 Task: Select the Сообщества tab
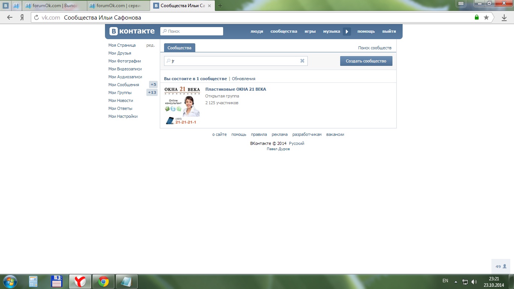(179, 48)
